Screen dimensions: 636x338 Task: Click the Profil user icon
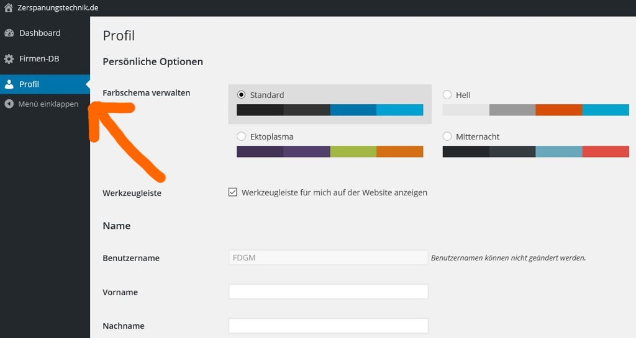9,84
